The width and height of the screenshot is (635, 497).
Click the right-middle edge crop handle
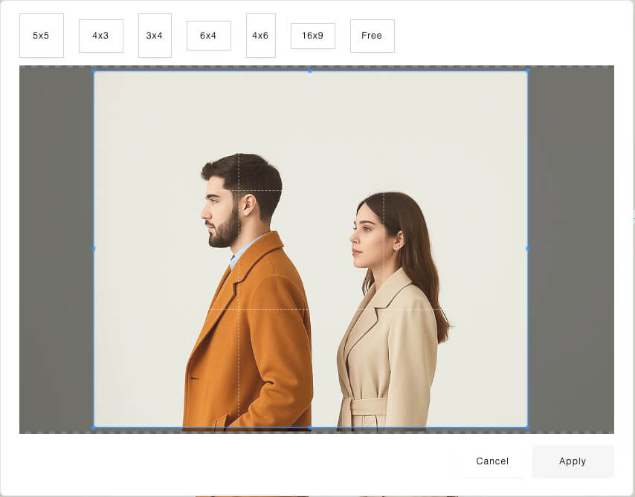coord(527,248)
